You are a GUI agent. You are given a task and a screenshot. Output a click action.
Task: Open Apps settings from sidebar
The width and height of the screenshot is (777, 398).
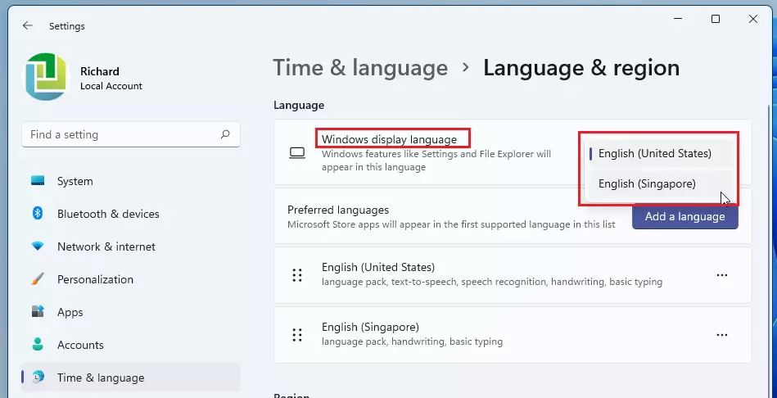pos(131,312)
